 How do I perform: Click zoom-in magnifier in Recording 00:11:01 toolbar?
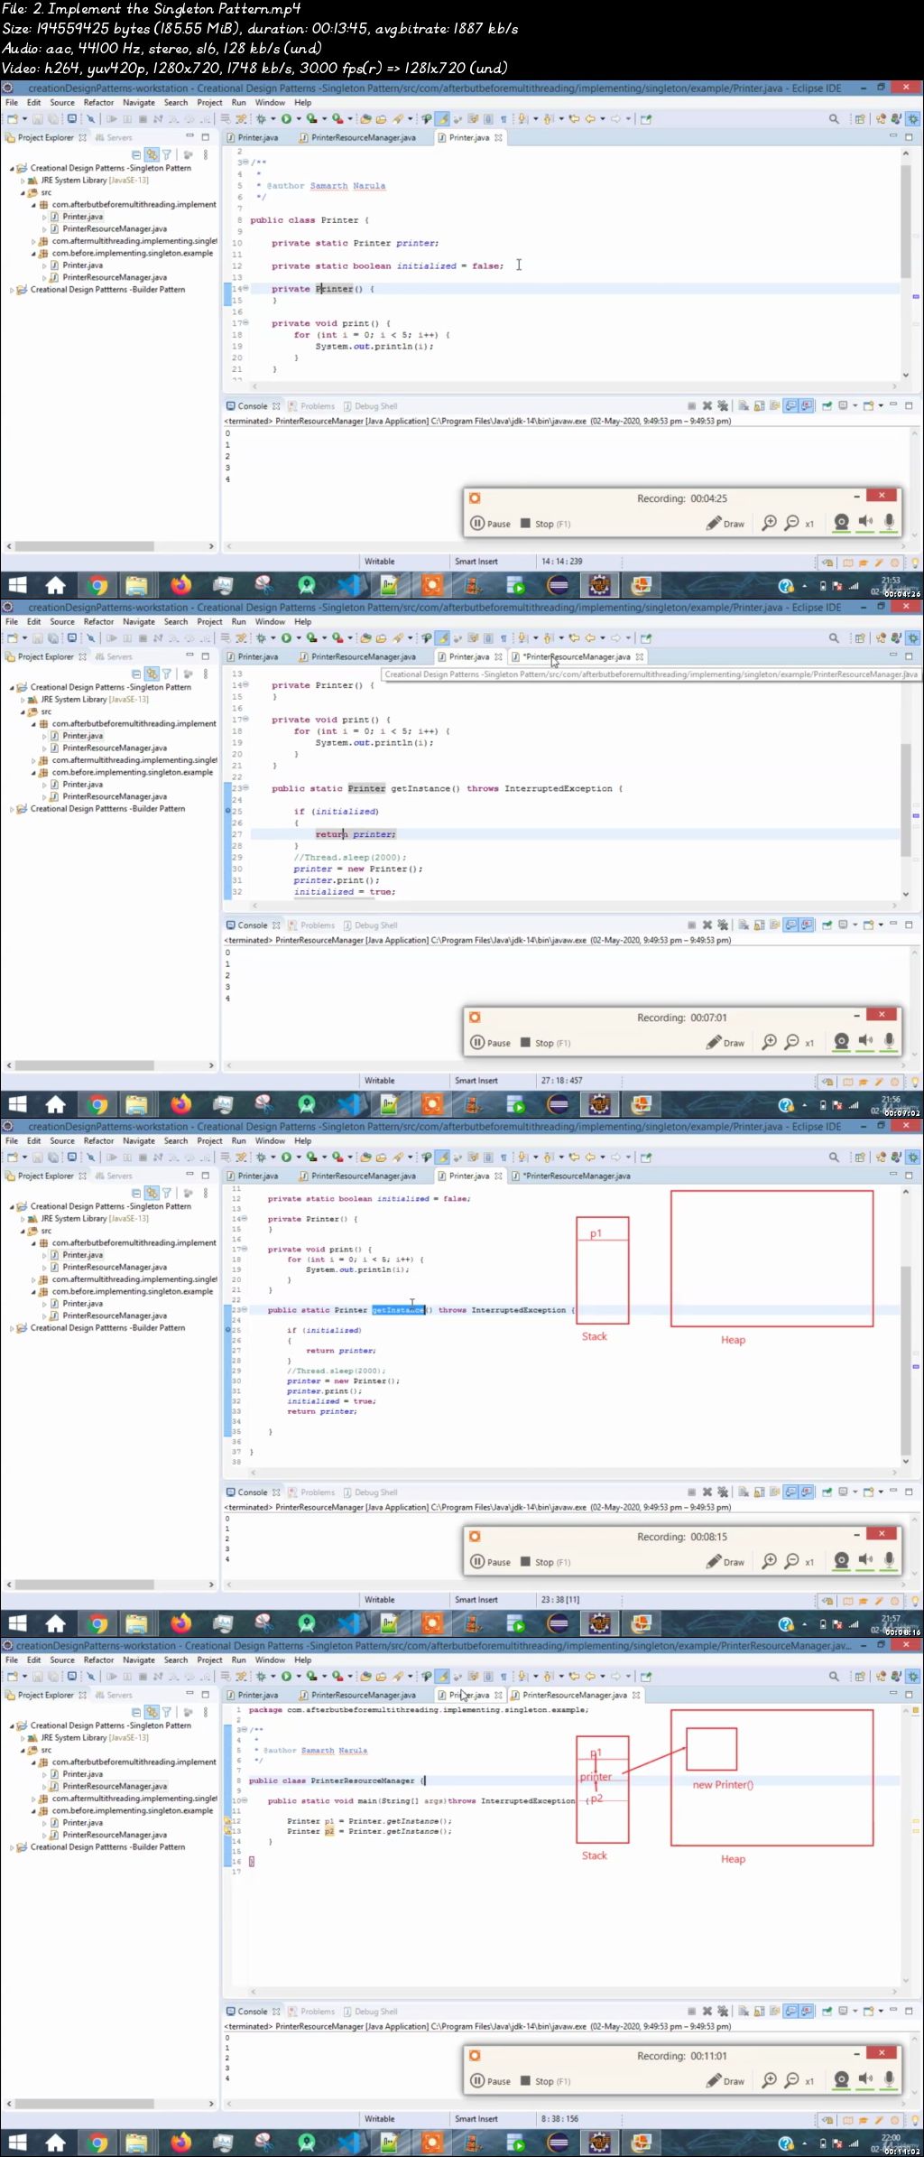tap(769, 2081)
